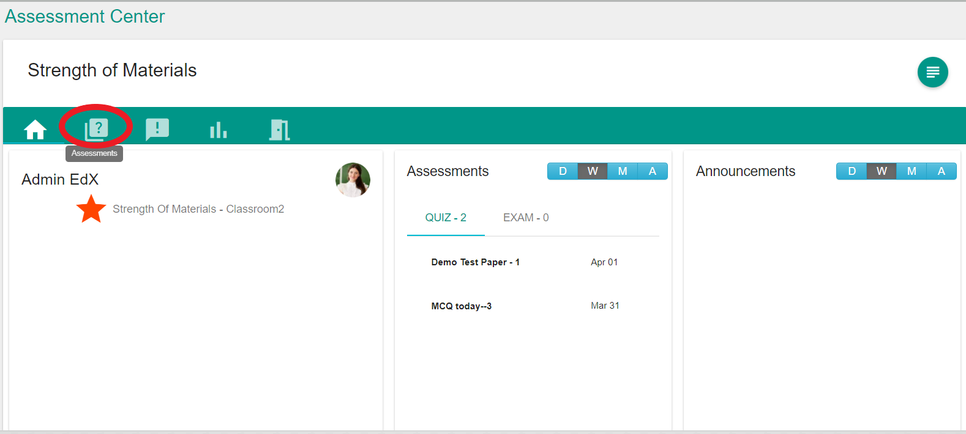Click Strength Of Materials - Classroom2 link

pyautogui.click(x=198, y=209)
